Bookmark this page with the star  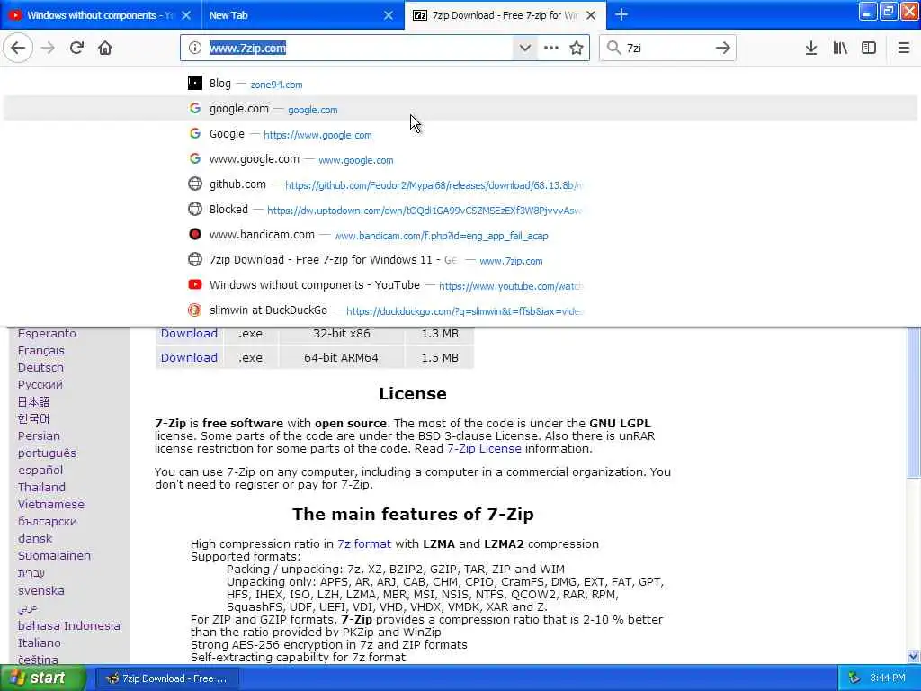pyautogui.click(x=577, y=49)
